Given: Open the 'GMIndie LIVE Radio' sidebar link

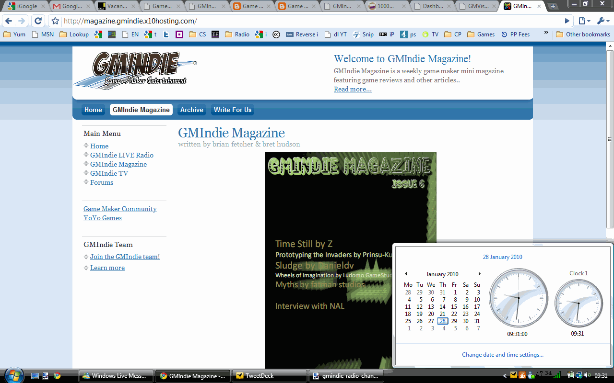Looking at the screenshot, I should (122, 155).
